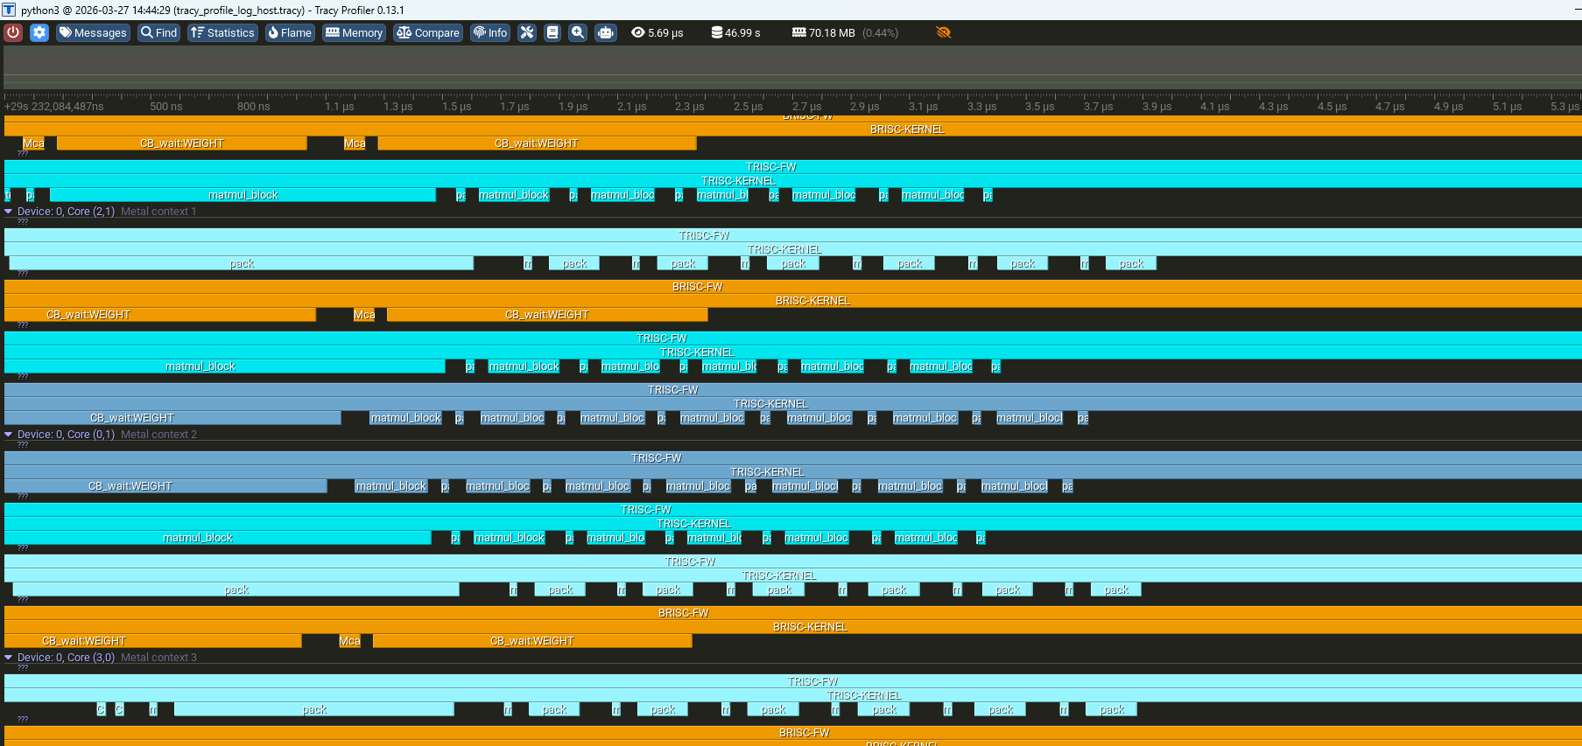Open the Statistics panel
Screen dimensions: 1582x746
(x=222, y=32)
